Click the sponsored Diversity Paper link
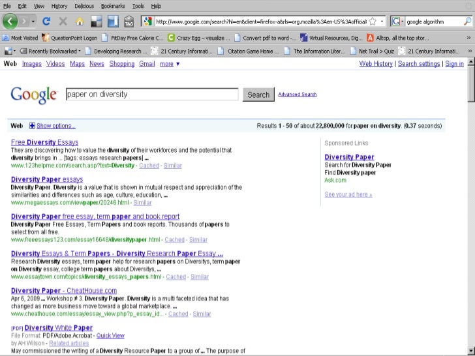475x356 pixels. pos(349,157)
